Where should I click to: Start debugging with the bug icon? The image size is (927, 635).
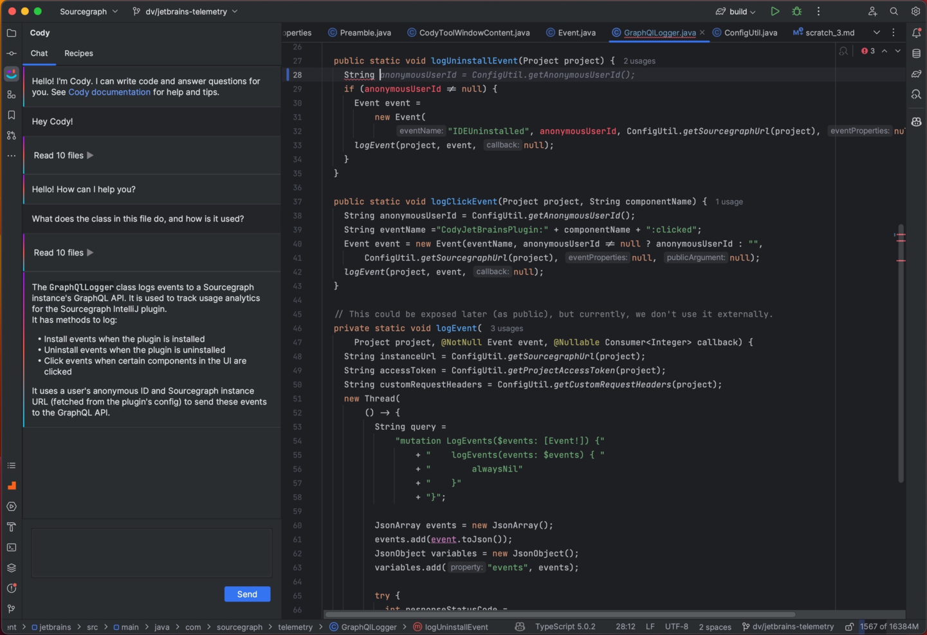point(796,12)
